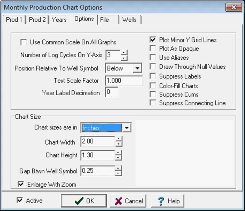
Task: Click the Year Label Decimation field
Action: click(x=112, y=92)
